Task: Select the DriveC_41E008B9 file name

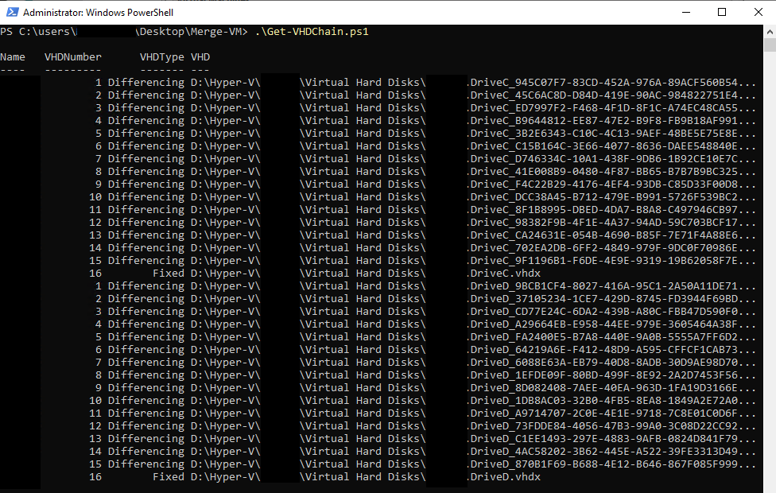Action: 611,171
